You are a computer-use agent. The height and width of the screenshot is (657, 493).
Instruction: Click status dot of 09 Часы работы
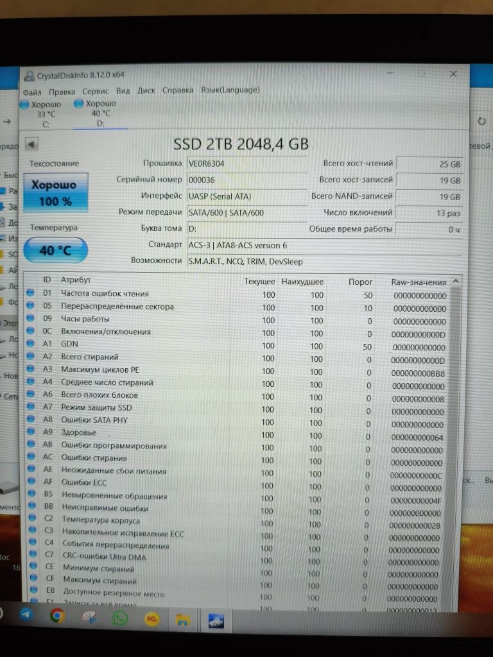[30, 318]
